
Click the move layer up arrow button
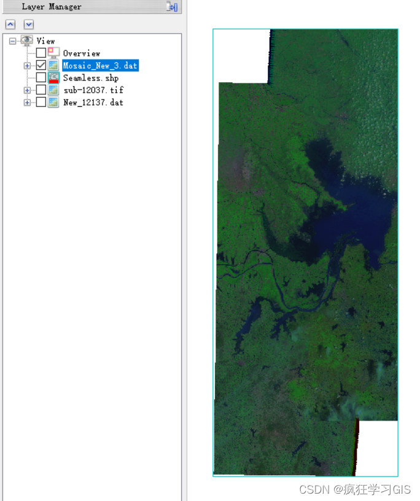pyautogui.click(x=10, y=25)
